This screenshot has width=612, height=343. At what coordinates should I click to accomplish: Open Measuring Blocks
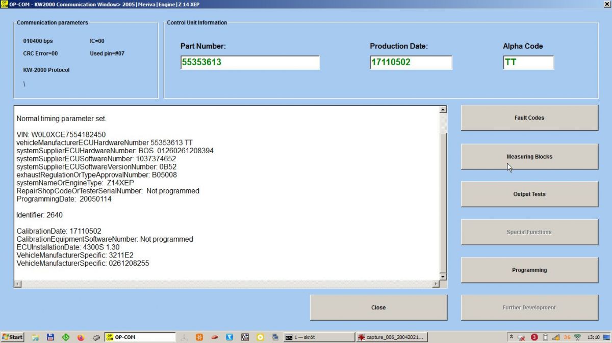(529, 157)
